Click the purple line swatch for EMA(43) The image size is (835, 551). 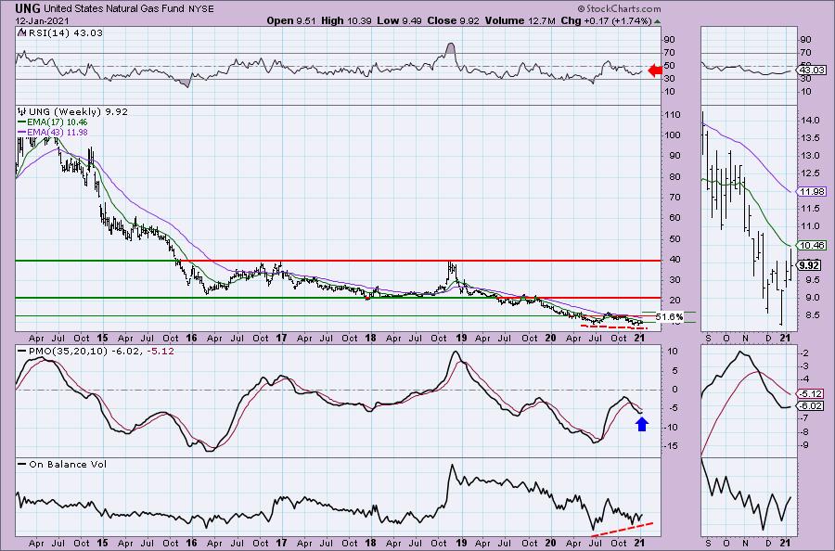pyautogui.click(x=22, y=132)
